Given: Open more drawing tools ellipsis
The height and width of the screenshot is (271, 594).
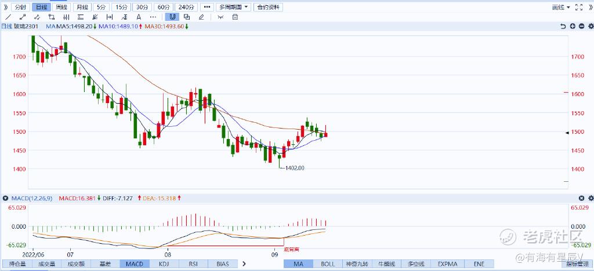Looking at the screenshot, I should [153, 17].
